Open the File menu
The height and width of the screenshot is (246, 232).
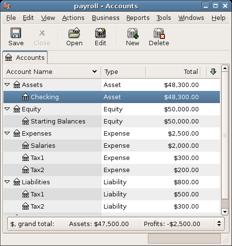(11, 18)
